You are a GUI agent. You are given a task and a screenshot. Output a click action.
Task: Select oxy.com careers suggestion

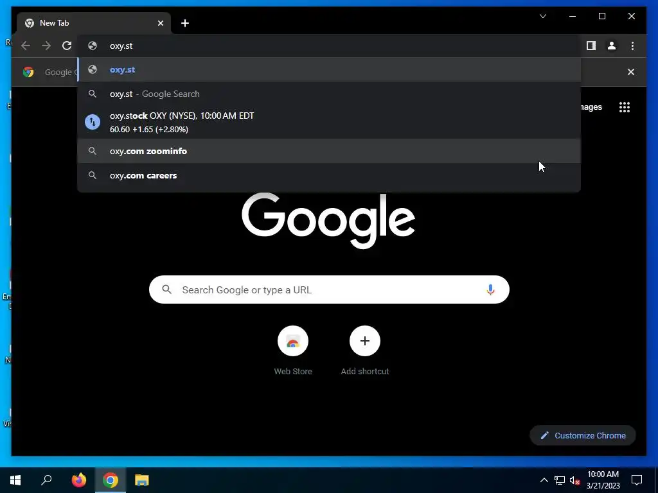pos(329,175)
